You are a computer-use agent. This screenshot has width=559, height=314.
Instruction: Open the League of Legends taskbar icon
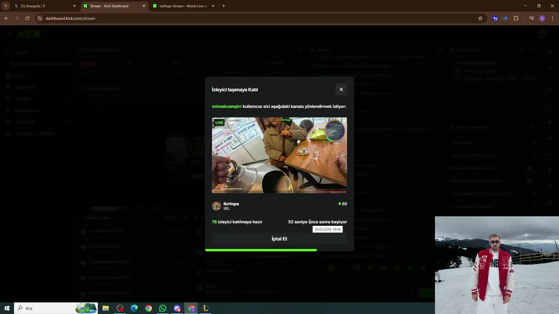coord(205,308)
